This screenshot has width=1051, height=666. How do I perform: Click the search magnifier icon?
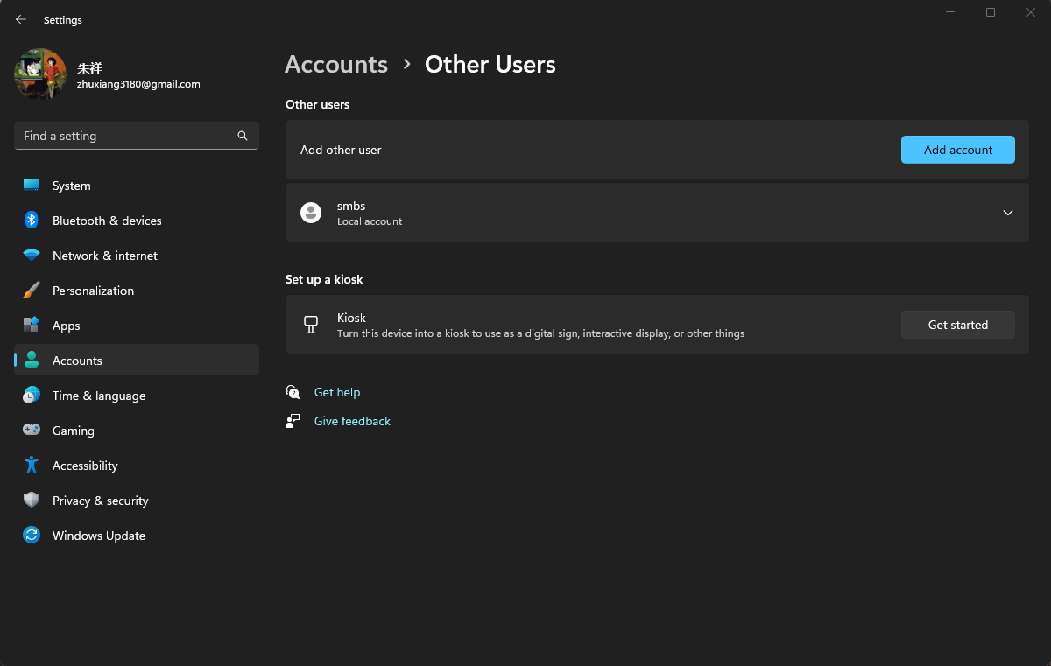pos(242,136)
